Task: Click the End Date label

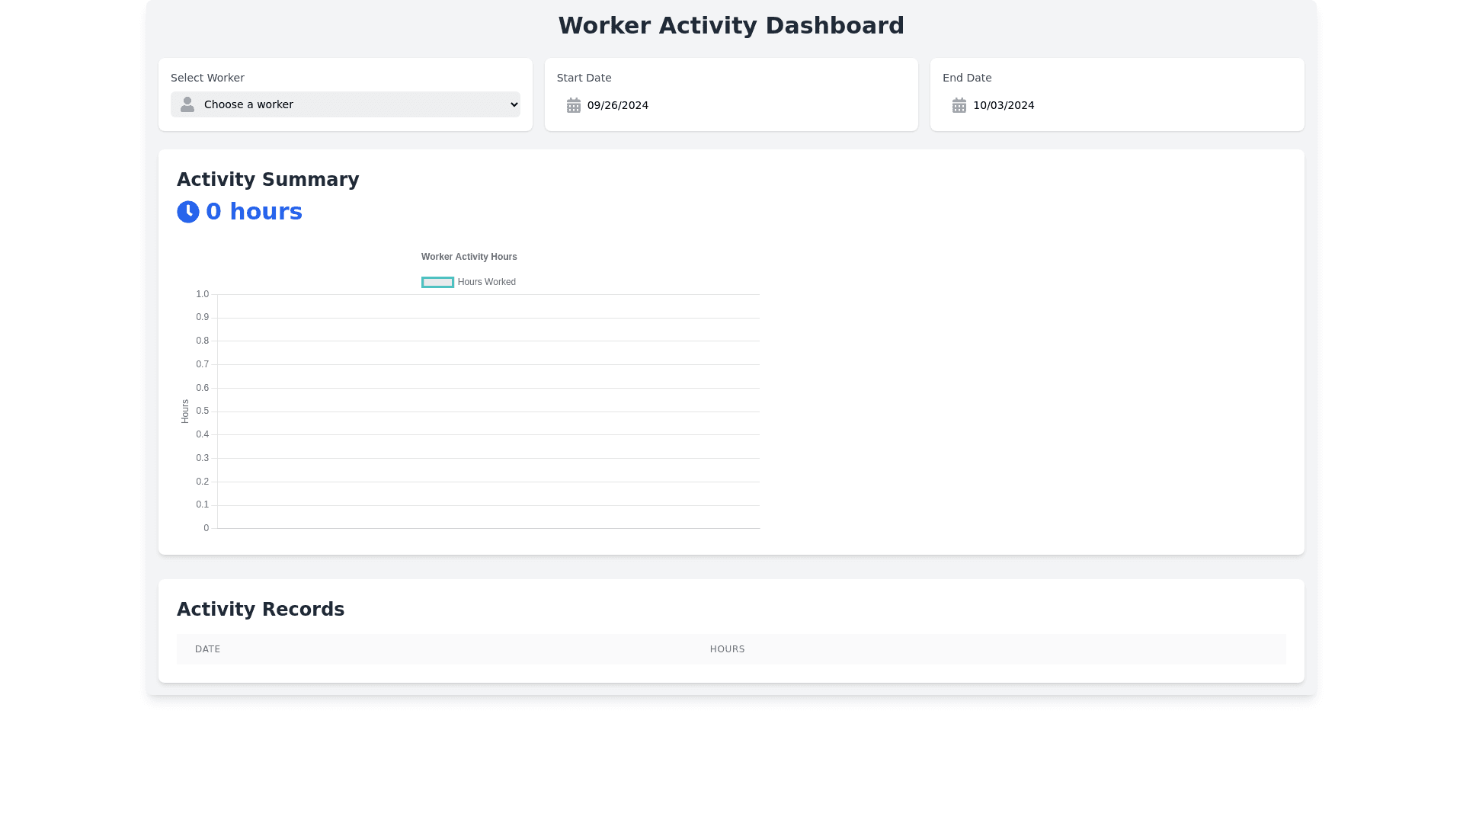Action: click(x=966, y=78)
